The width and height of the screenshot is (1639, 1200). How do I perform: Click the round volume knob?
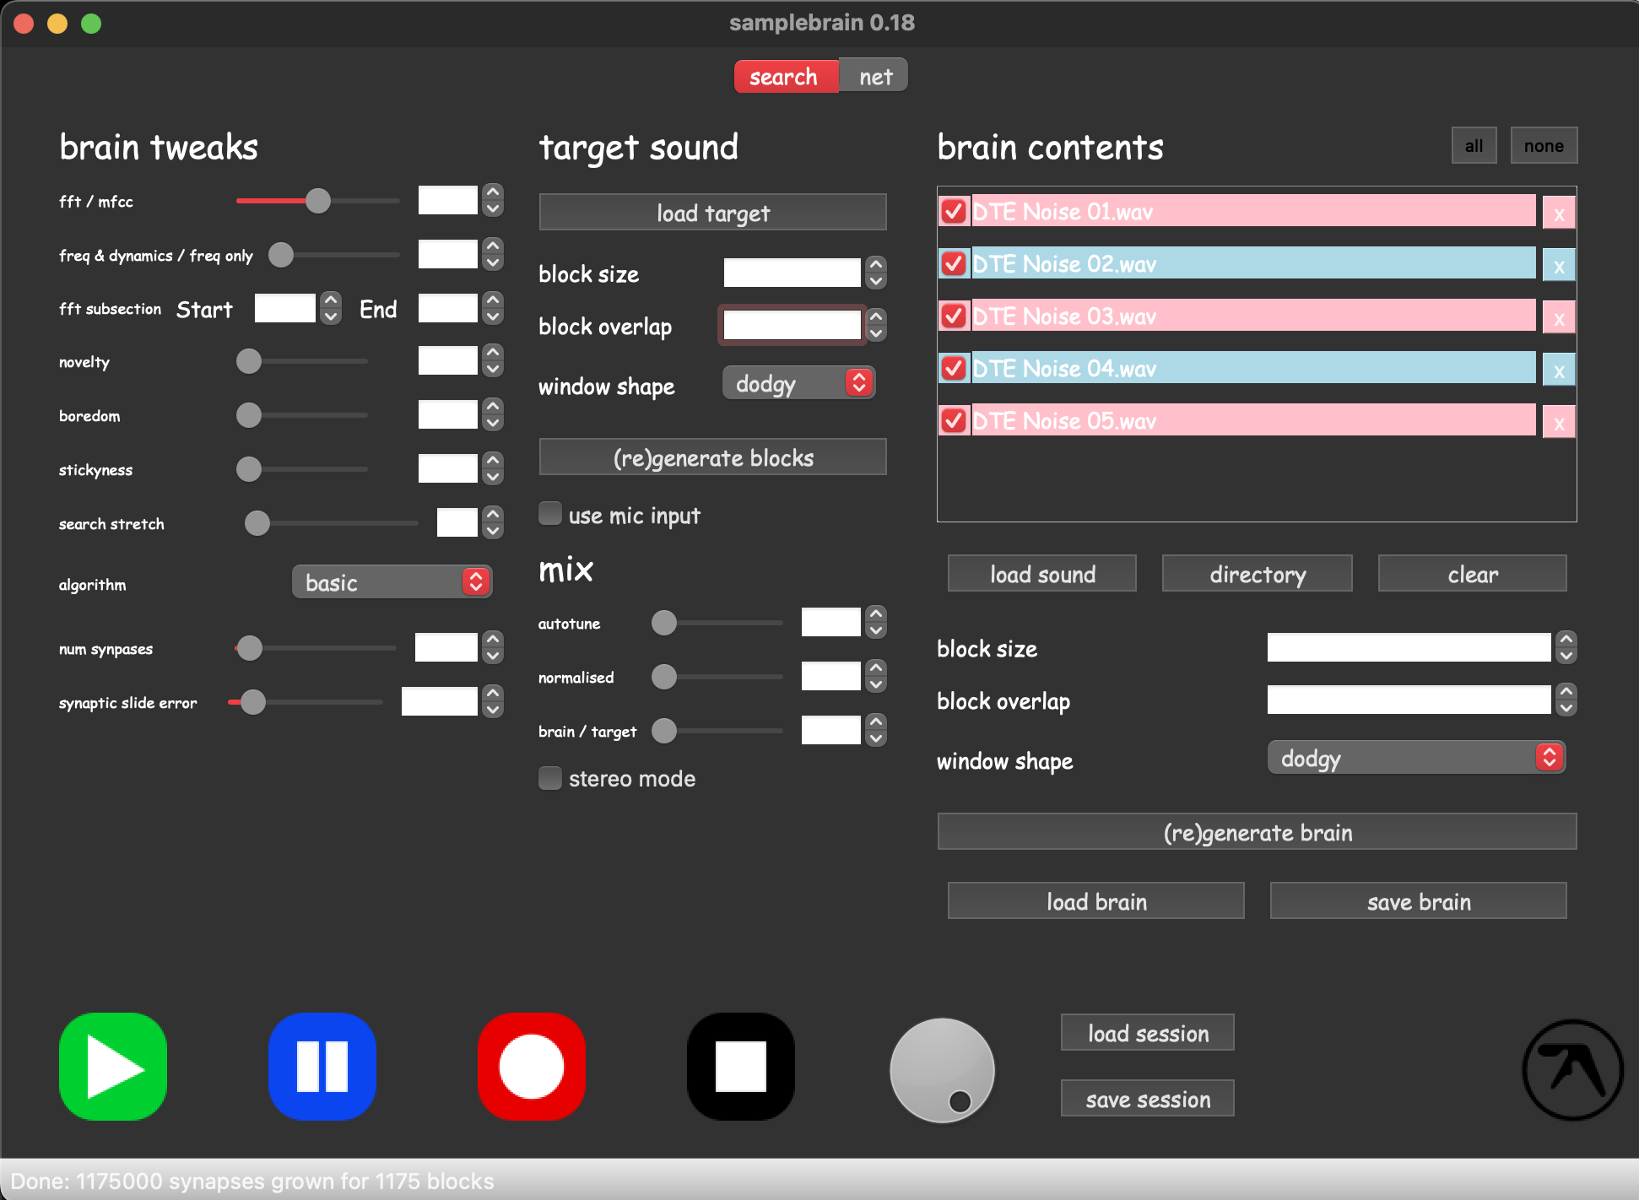coord(942,1069)
